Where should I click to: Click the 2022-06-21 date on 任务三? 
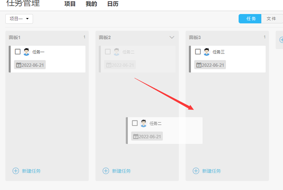[x=213, y=65]
